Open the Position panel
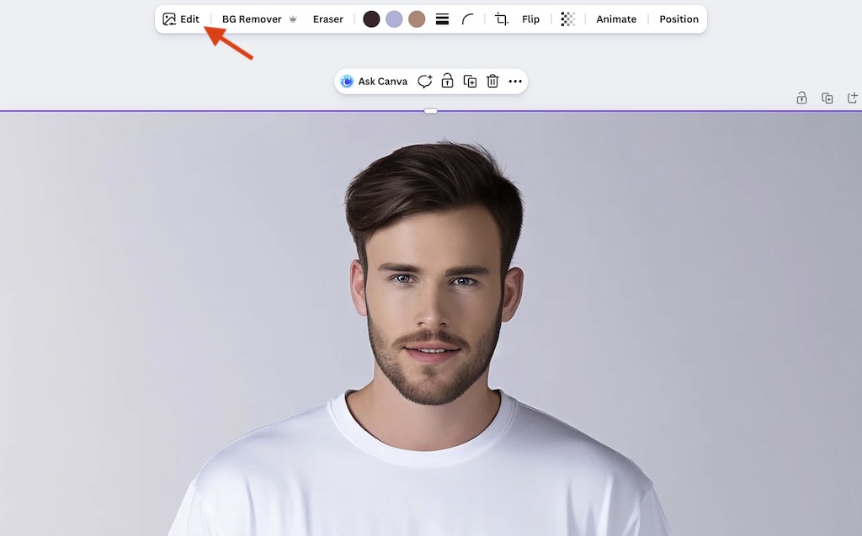This screenshot has width=862, height=536. pyautogui.click(x=678, y=19)
